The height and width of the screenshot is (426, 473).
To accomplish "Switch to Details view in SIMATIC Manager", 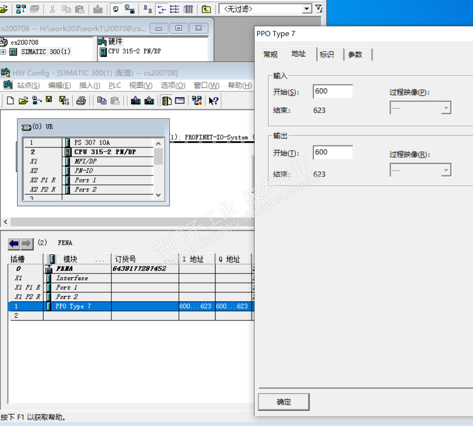I will click(188, 9).
